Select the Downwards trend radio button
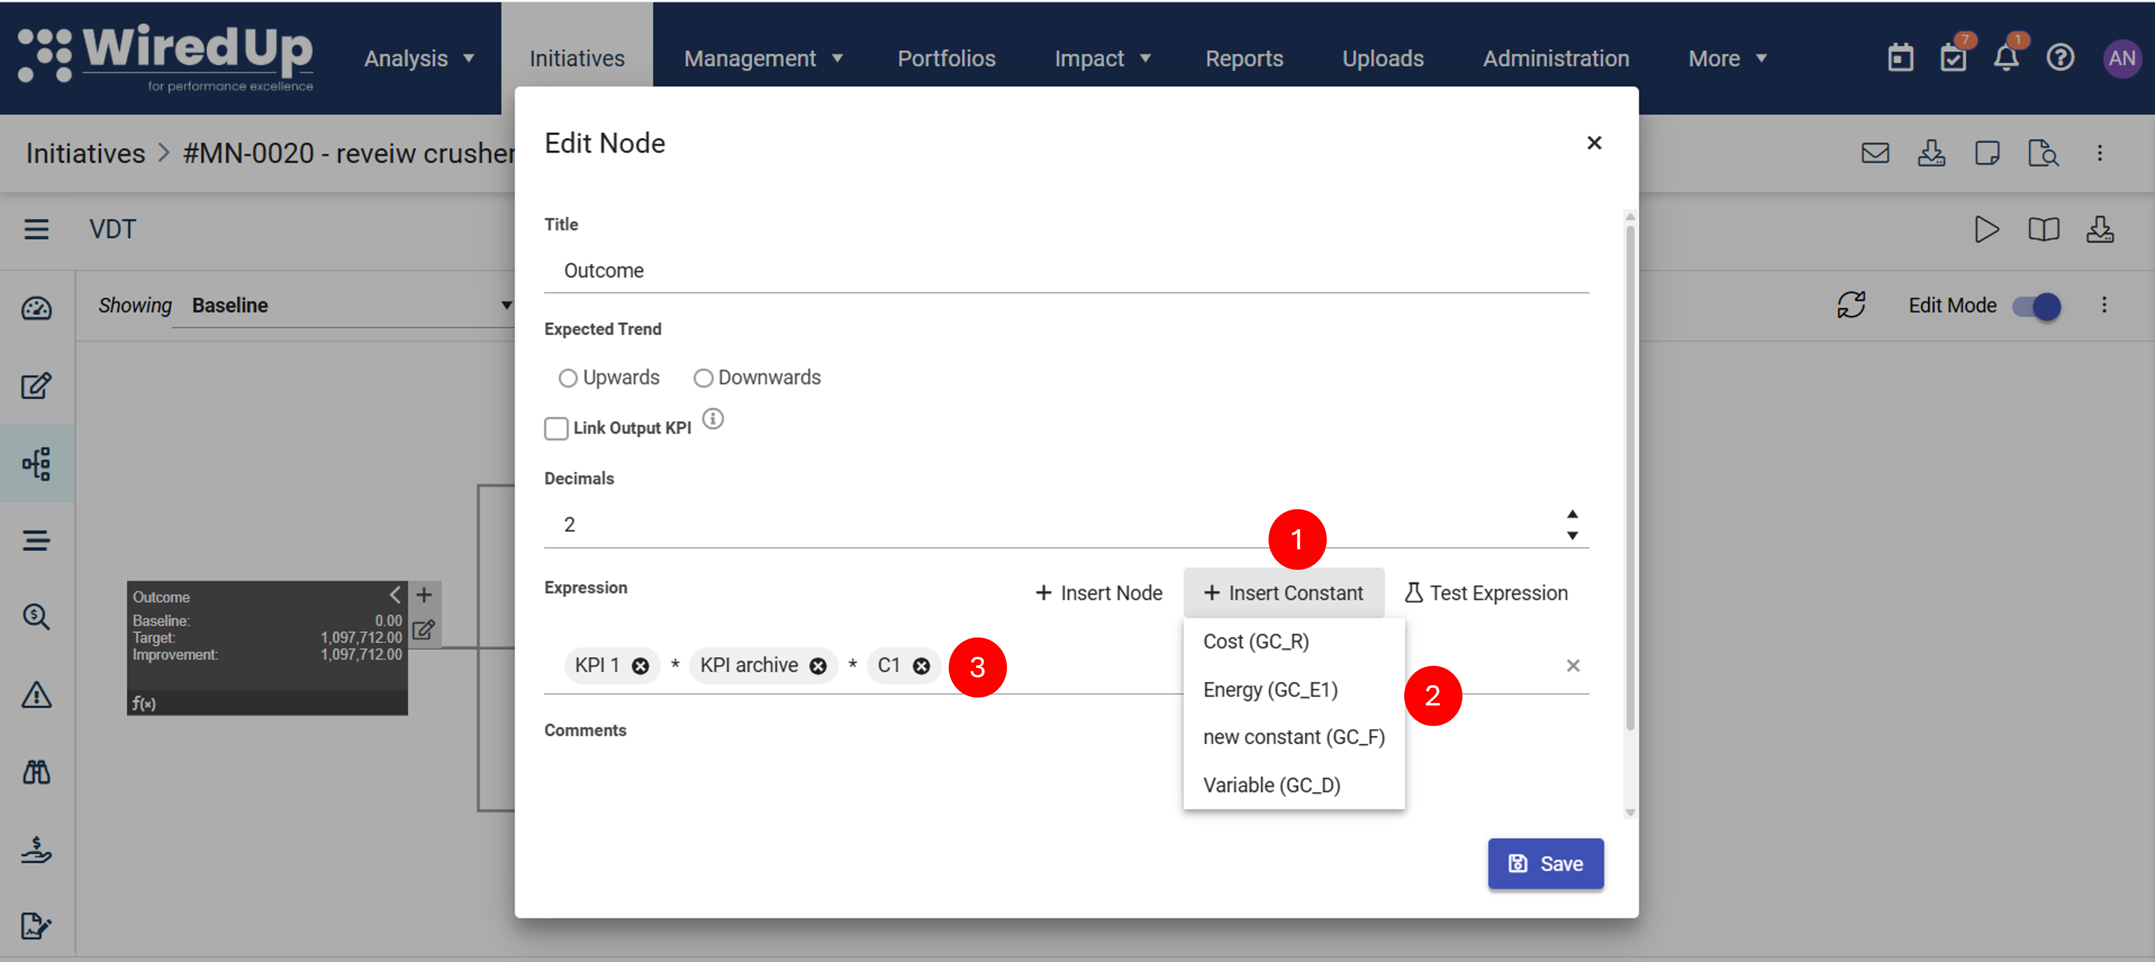 (703, 378)
